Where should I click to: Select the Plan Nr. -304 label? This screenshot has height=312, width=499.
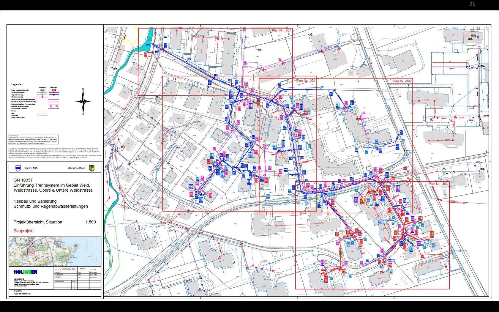tap(305, 81)
